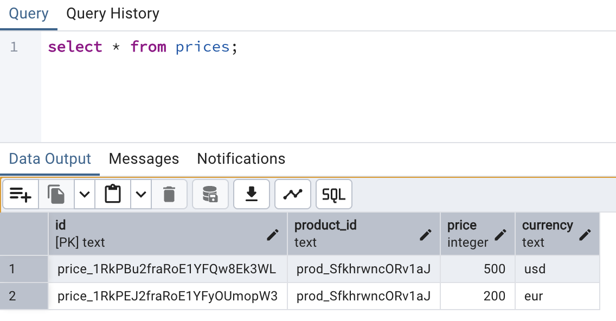Click the Paste clipboard icon

113,194
